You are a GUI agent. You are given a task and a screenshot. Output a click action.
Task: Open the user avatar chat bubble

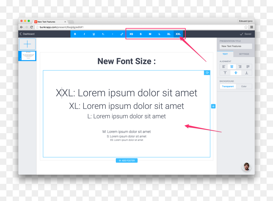(247, 166)
